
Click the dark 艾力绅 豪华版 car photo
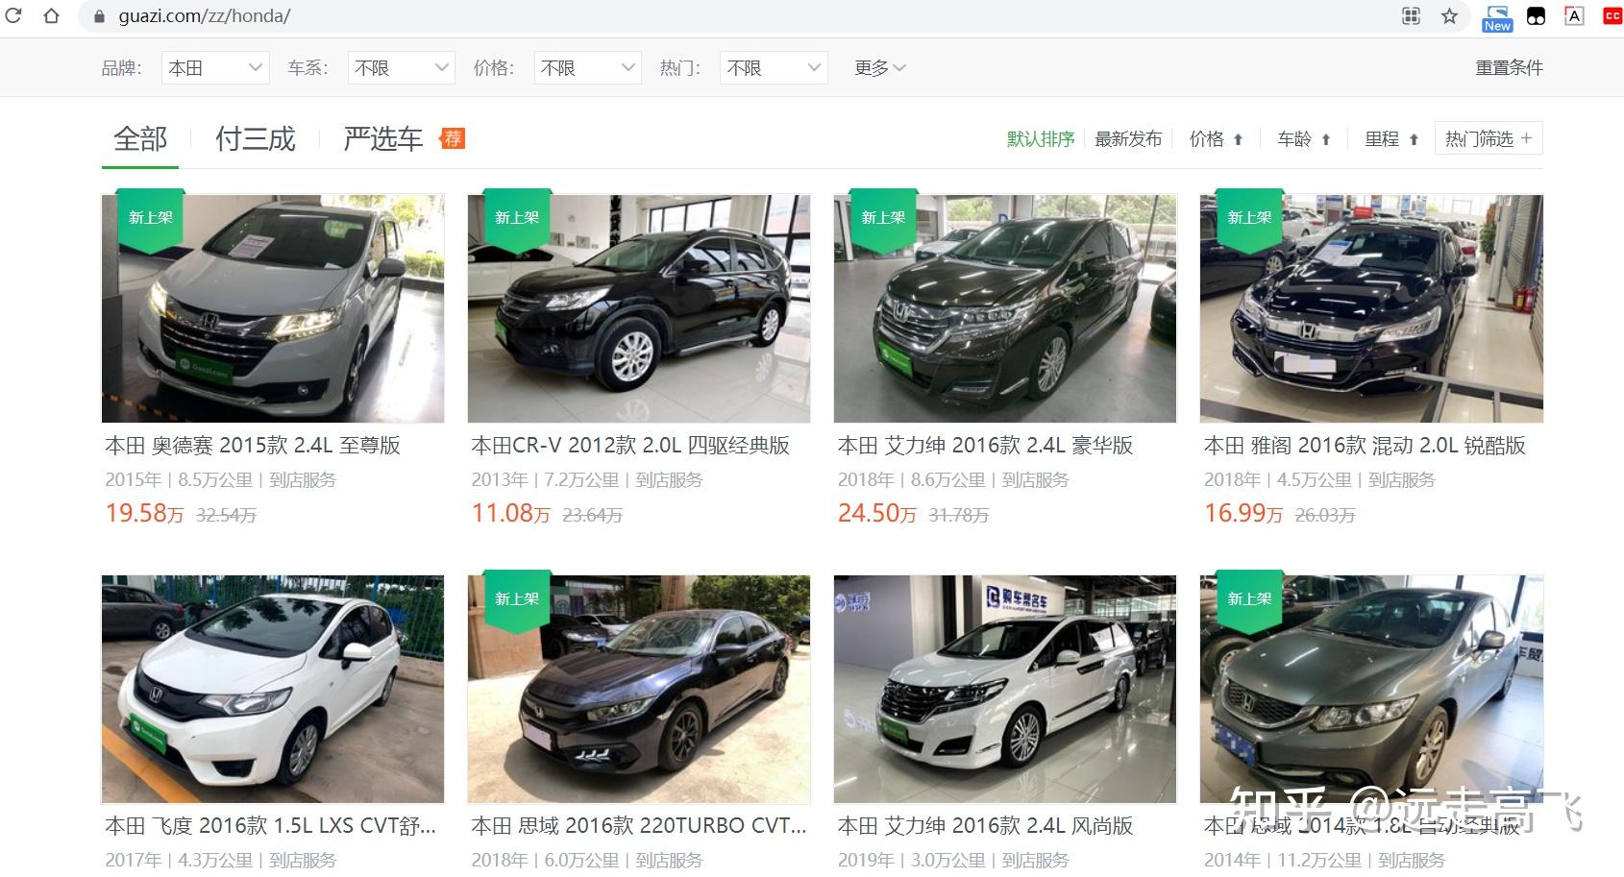point(1005,308)
